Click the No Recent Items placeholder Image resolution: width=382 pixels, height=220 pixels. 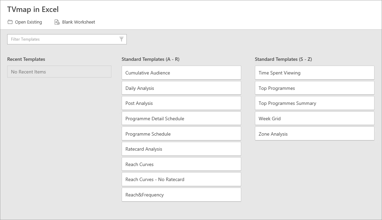(x=59, y=72)
